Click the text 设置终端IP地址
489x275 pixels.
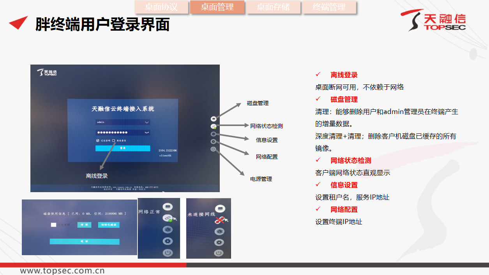(x=339, y=222)
